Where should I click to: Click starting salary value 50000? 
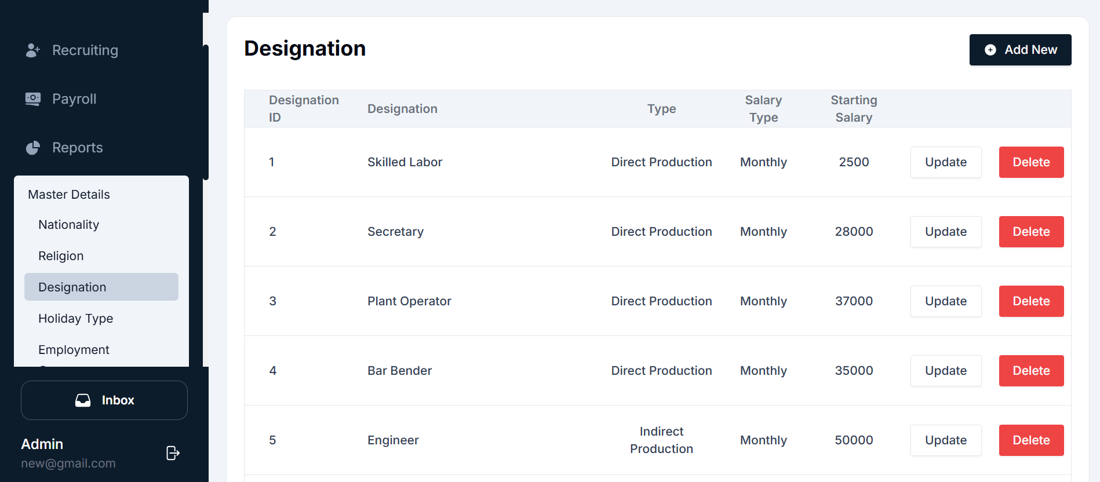coord(854,440)
